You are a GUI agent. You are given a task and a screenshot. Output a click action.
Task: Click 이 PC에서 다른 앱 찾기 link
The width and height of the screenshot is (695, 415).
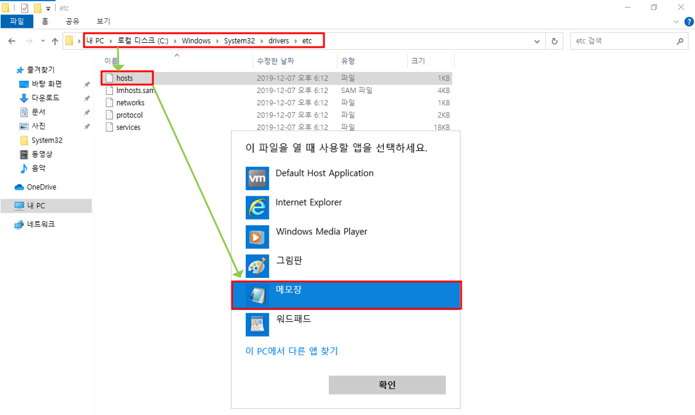(292, 351)
